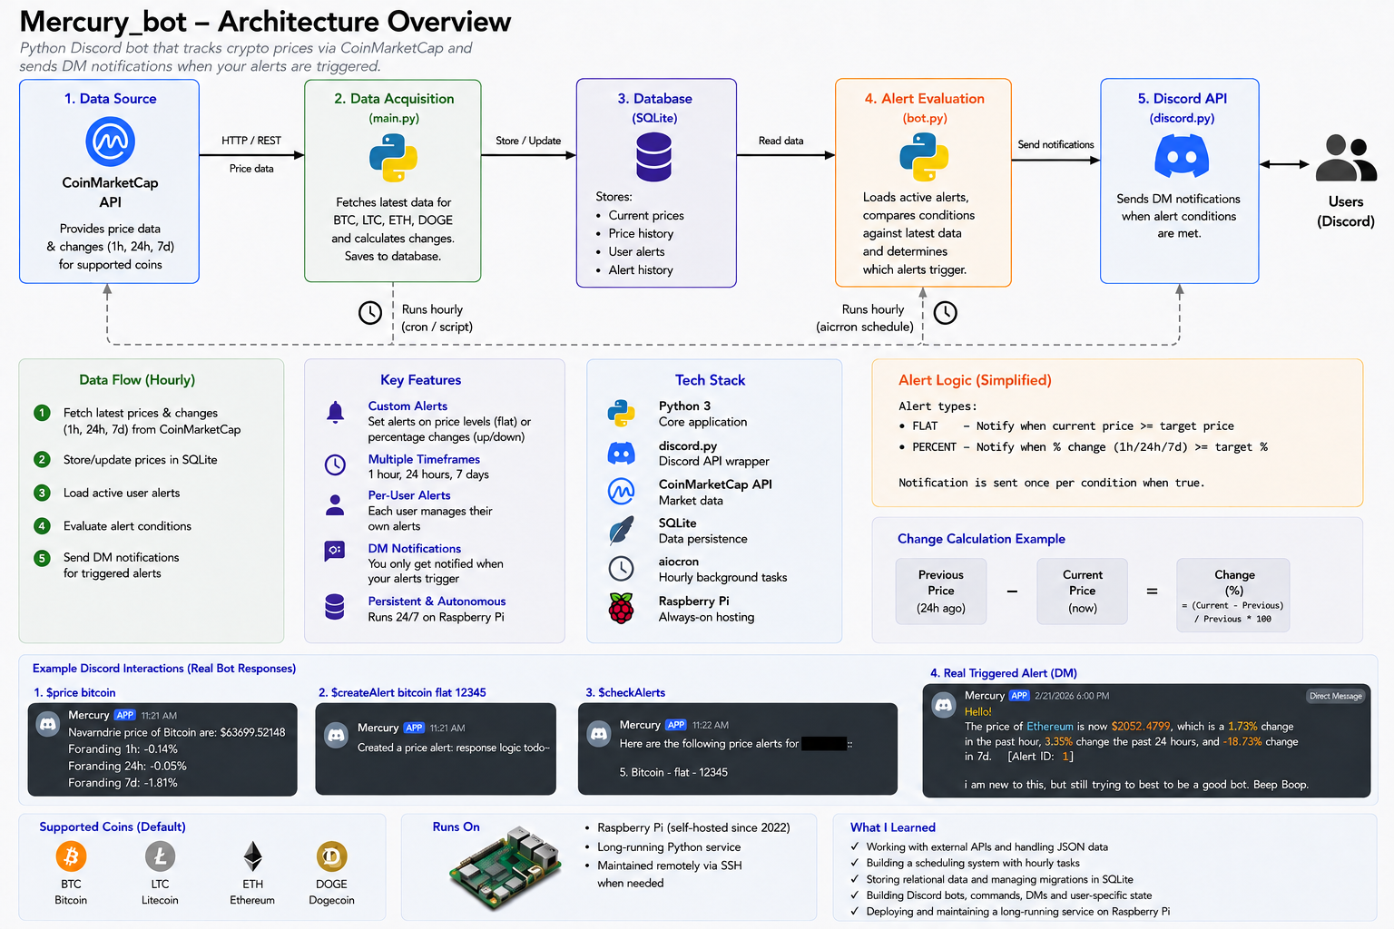The width and height of the screenshot is (1394, 929).
Task: Click the Previous Price box
Action: (x=941, y=592)
